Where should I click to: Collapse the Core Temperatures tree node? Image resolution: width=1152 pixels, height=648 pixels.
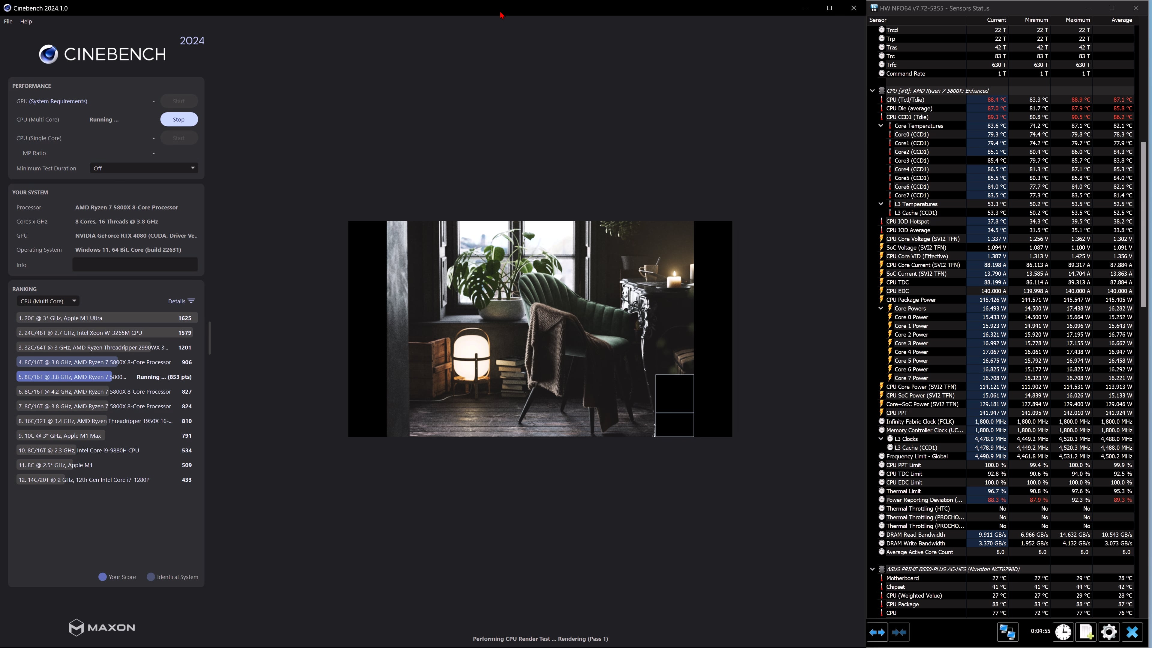pos(880,126)
